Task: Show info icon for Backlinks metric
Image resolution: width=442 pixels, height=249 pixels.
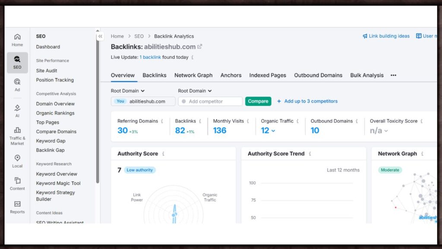Action: pyautogui.click(x=200, y=121)
